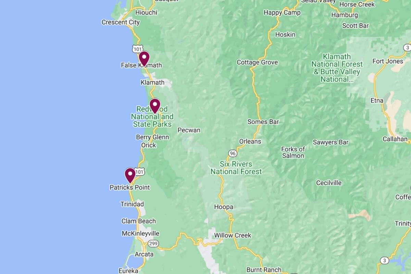Select the Arcata town label

pyautogui.click(x=144, y=254)
